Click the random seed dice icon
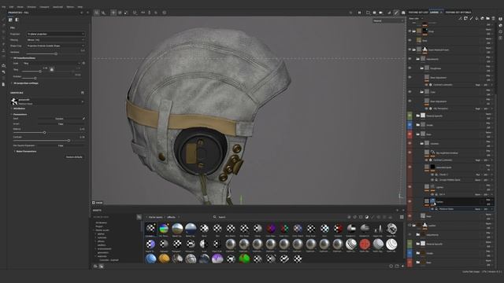This screenshot has width=504, height=283. point(84,119)
